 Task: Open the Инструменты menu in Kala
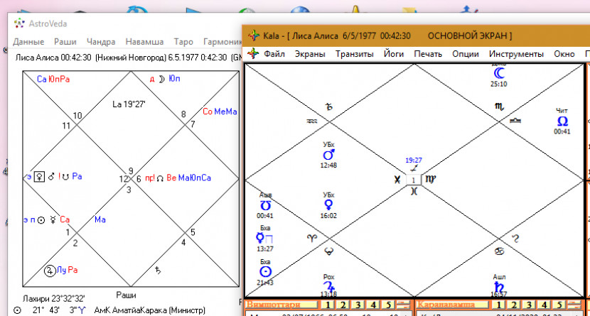[516, 54]
